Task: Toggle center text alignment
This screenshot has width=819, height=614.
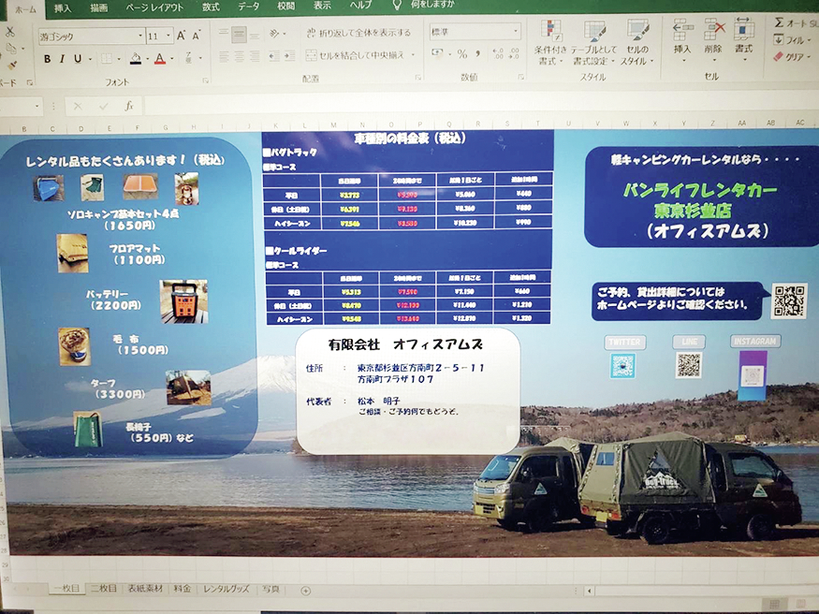Action: [x=239, y=56]
